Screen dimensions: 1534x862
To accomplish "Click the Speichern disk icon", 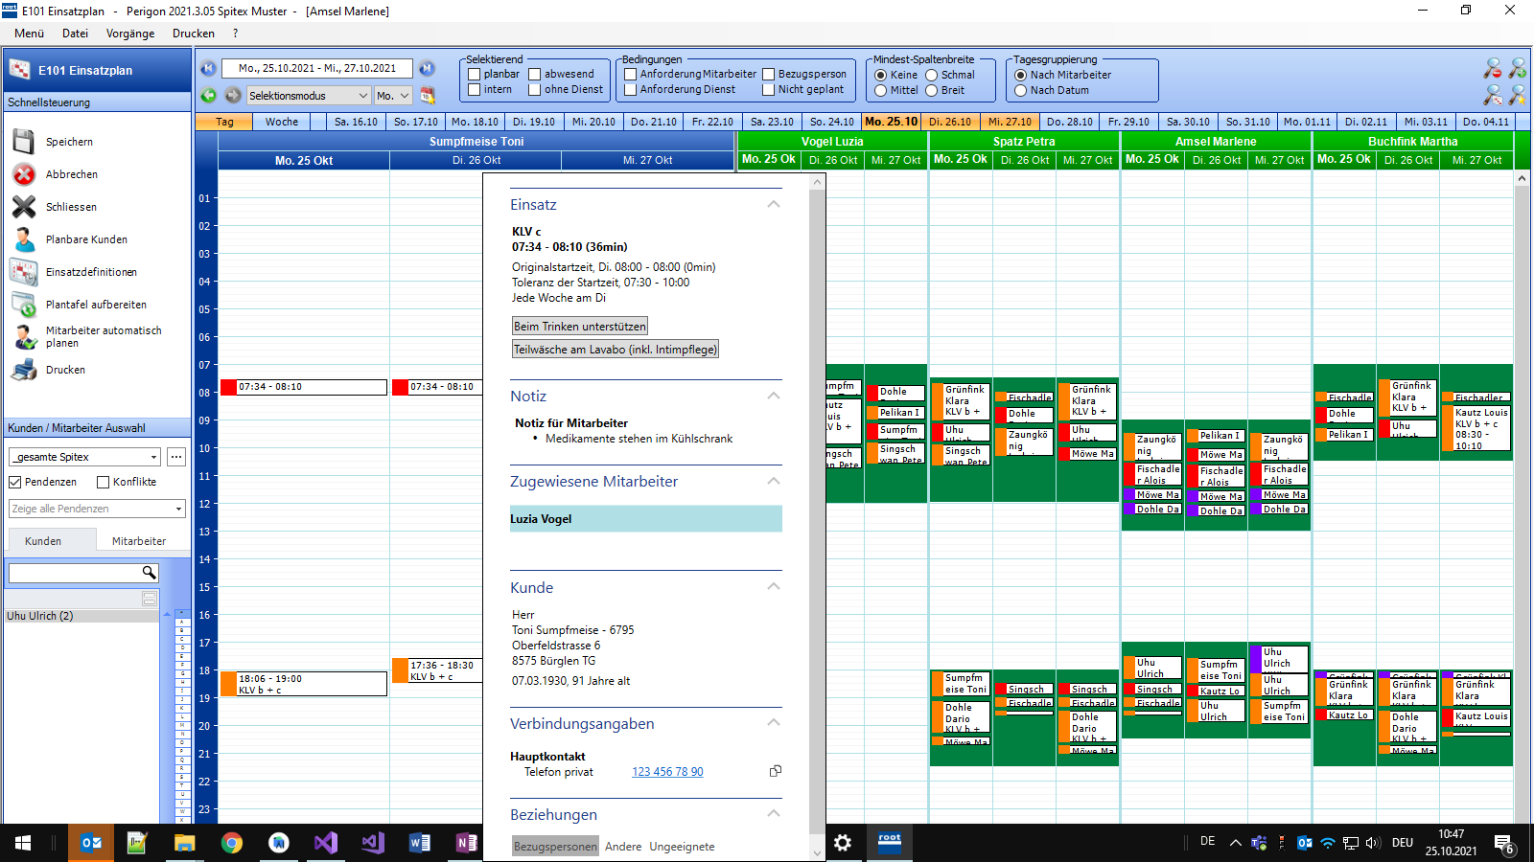I will pyautogui.click(x=24, y=142).
